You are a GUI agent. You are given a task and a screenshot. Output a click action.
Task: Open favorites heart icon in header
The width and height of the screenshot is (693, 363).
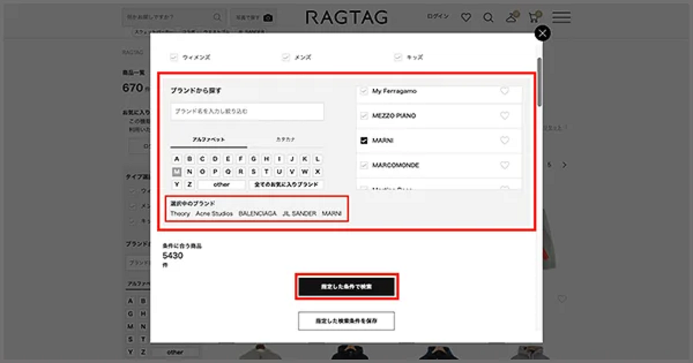coord(466,18)
